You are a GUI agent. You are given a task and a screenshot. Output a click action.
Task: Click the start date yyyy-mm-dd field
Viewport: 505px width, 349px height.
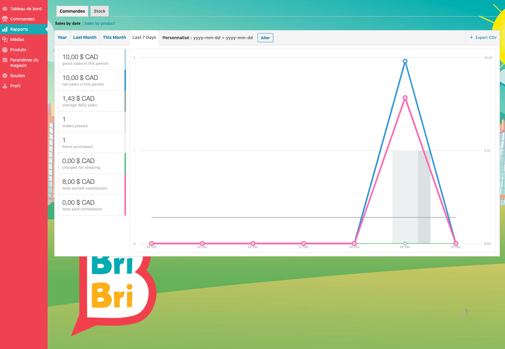(x=207, y=38)
